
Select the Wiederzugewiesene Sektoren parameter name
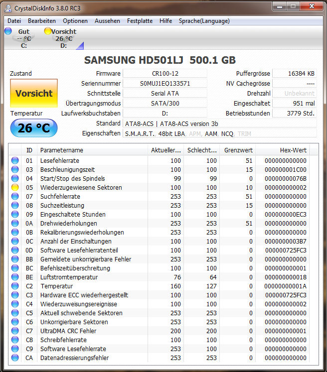pos(81,187)
